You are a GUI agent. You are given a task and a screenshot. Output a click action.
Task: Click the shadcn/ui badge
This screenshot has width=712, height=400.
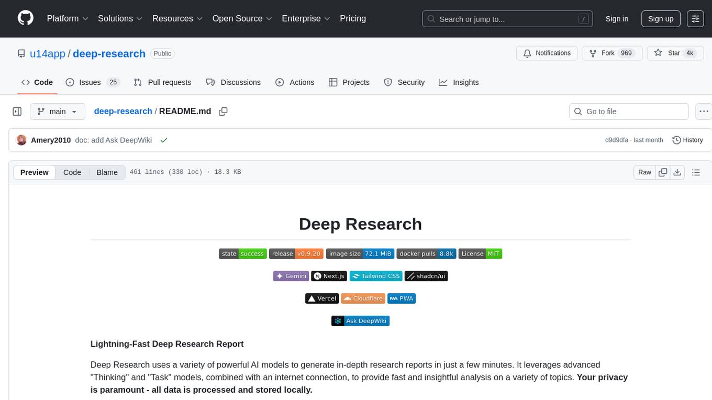pos(426,276)
